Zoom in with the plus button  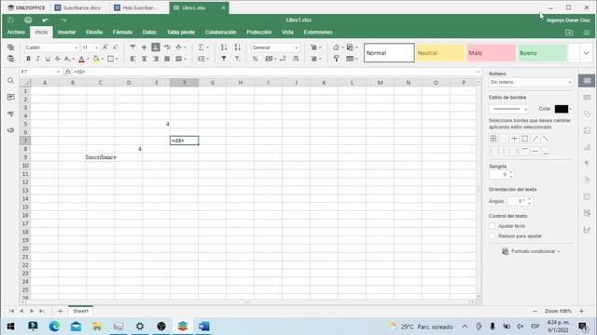coord(581,311)
